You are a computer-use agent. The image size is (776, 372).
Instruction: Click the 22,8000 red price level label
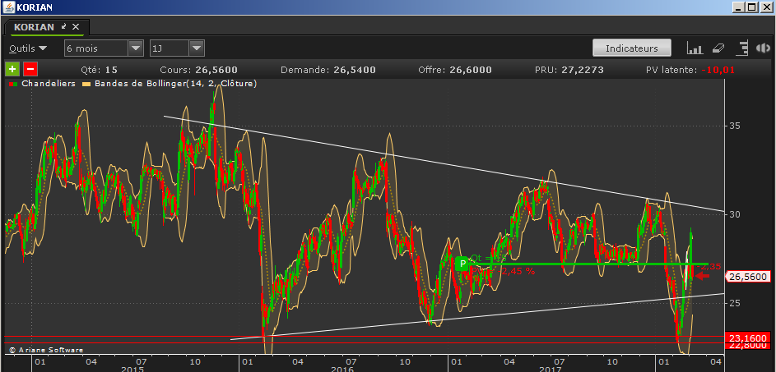749,346
